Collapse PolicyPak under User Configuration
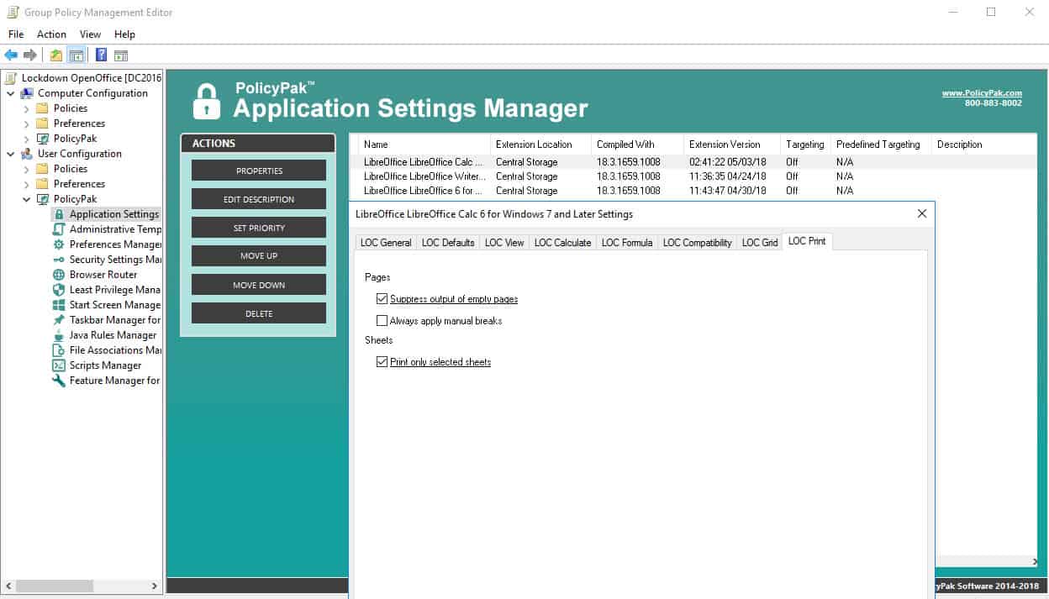Screen dimensions: 1049x599 (x=27, y=199)
